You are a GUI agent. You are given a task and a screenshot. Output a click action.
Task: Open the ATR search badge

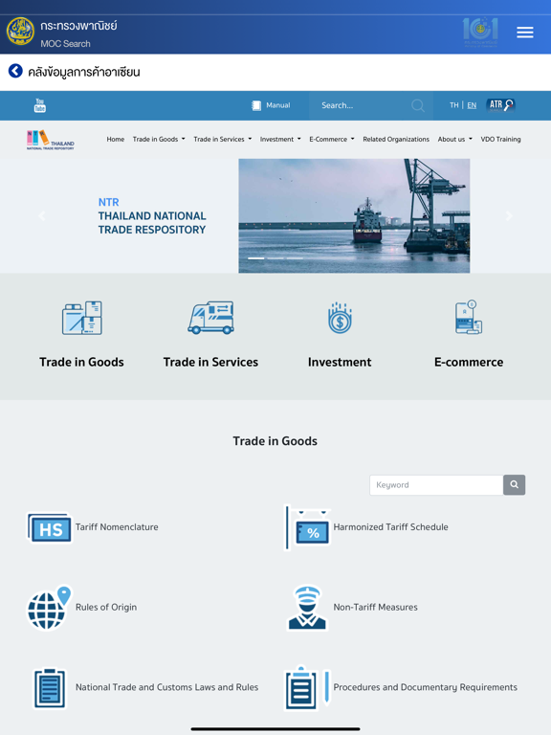[x=500, y=105]
